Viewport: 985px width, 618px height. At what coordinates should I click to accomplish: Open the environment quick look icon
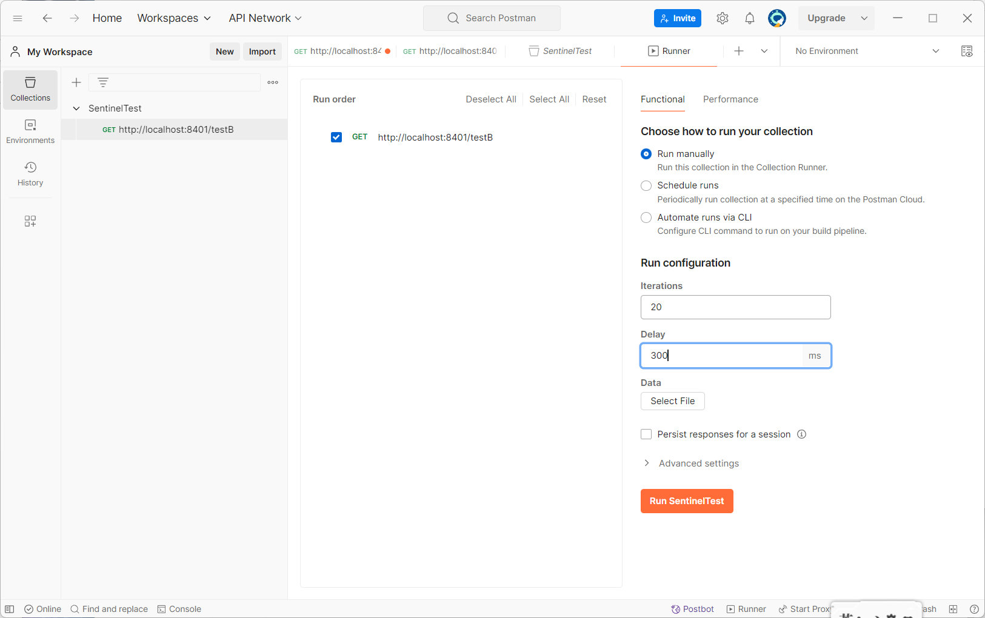coord(967,51)
